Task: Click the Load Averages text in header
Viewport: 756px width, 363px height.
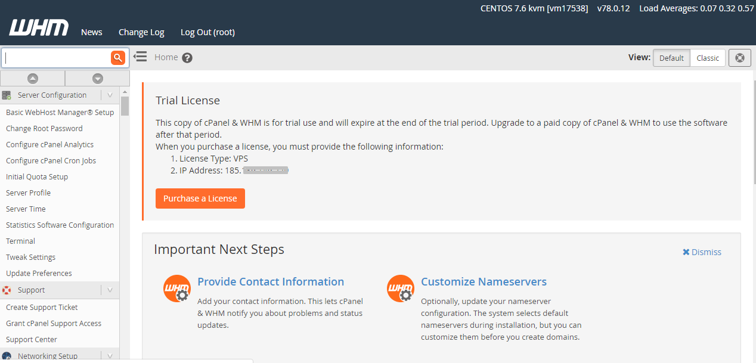Action: (696, 8)
